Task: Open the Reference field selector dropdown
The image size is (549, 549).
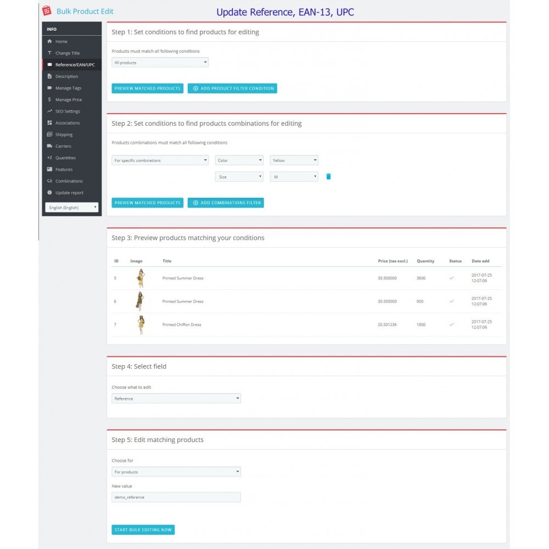Action: (176, 399)
